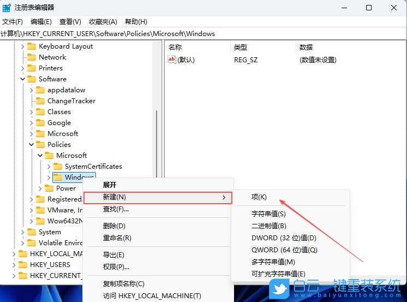
Task: Choose 重命名(R) in the context menu
Action: 158,238
